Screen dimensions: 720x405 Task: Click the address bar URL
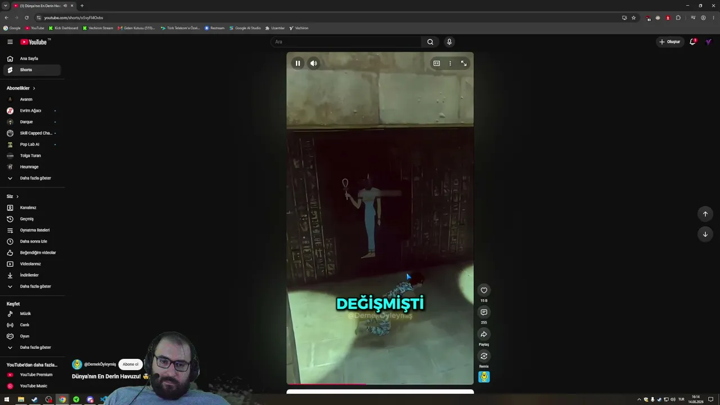74,18
